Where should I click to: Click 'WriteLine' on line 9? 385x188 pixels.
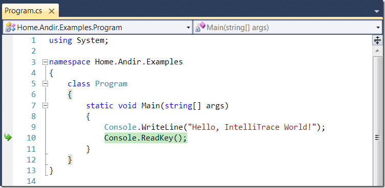(x=162, y=127)
